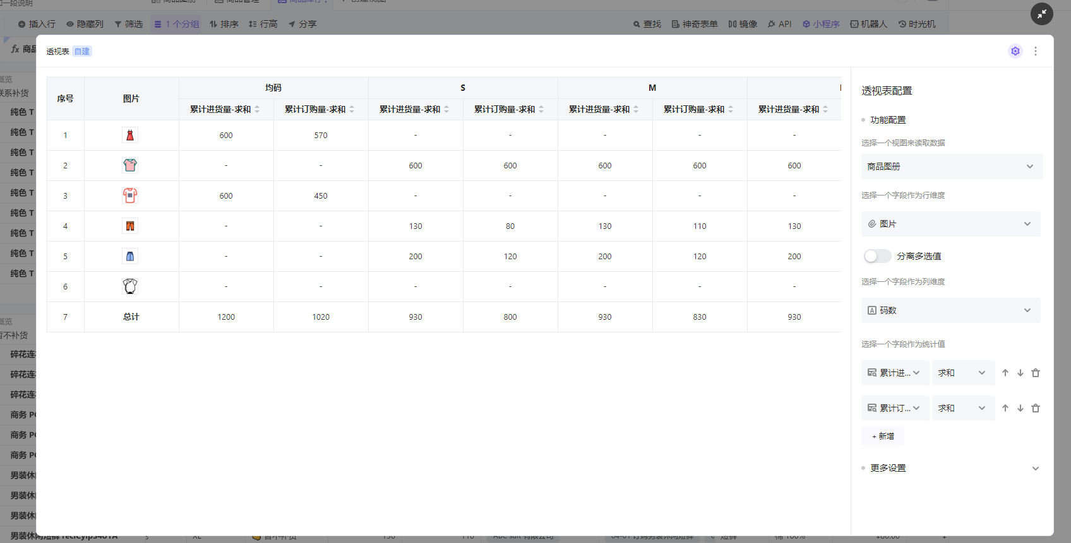Sort the 均码 累计进货量-求和 column
The height and width of the screenshot is (543, 1071).
click(x=257, y=110)
